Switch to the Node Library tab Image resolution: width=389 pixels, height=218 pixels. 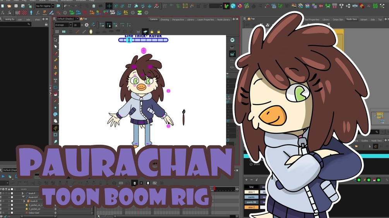pos(223,19)
